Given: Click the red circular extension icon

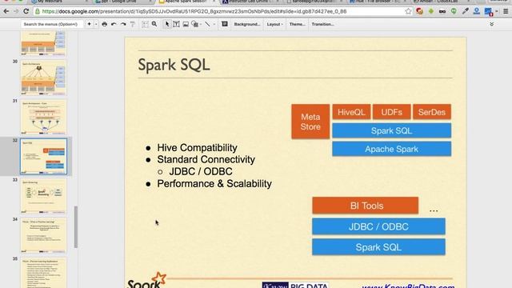Looking at the screenshot, I should click(419, 11).
